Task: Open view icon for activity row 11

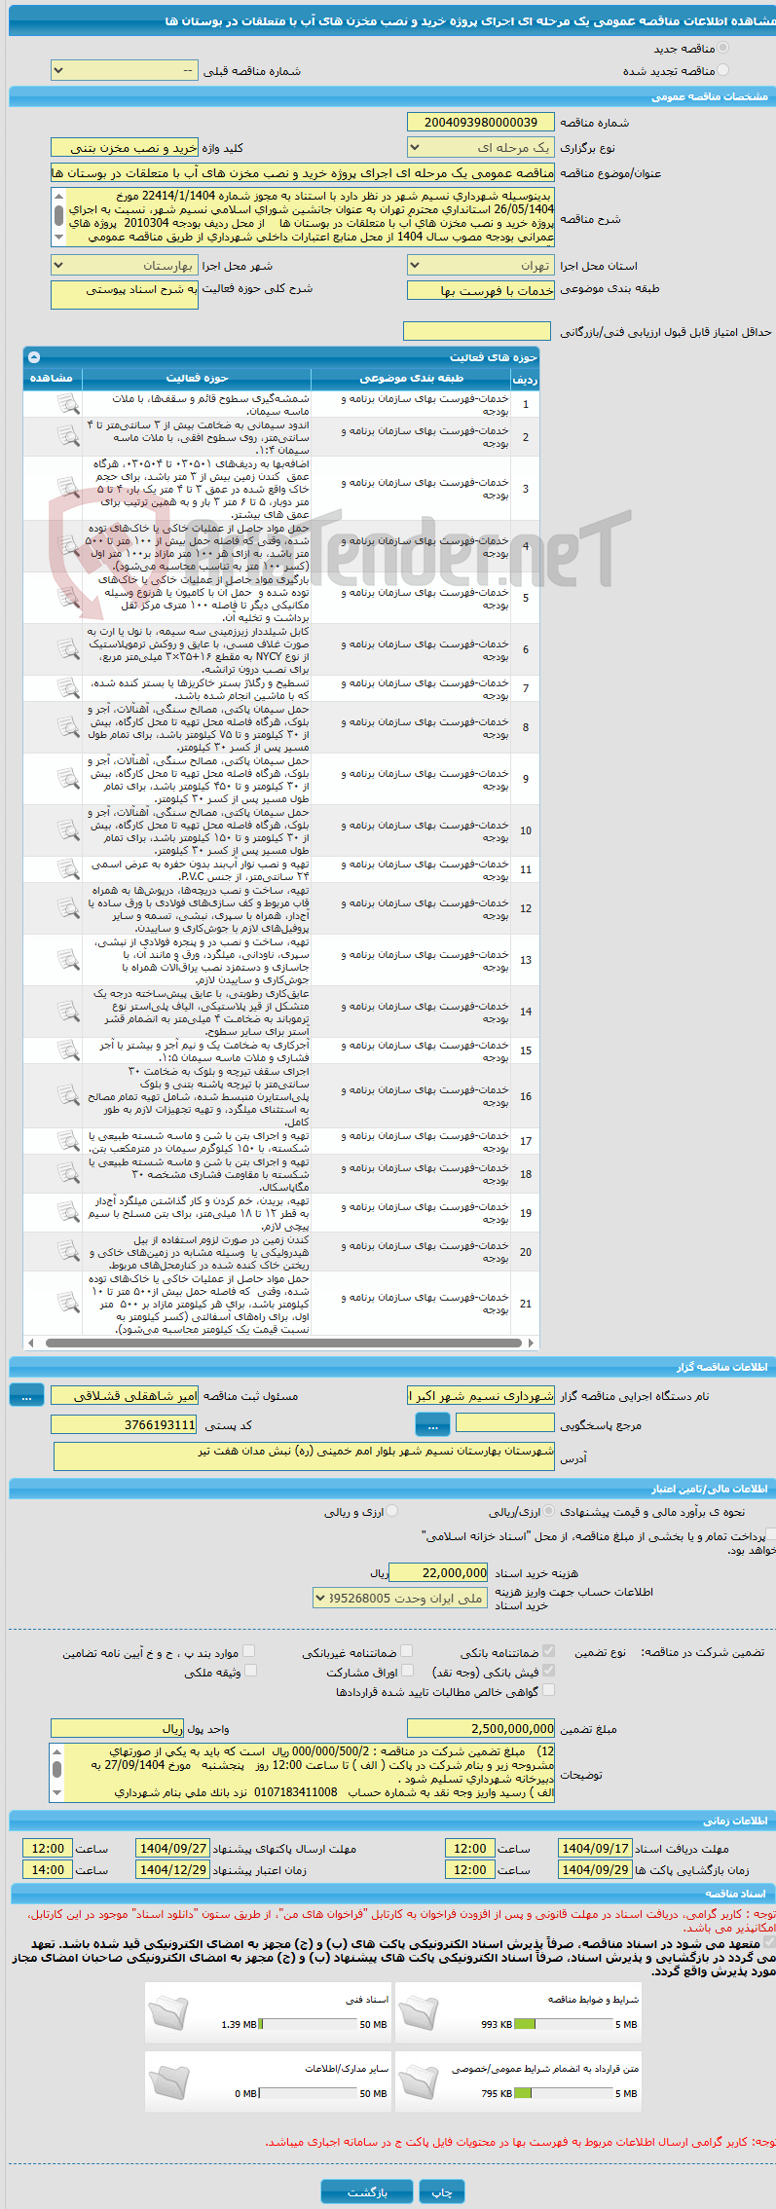Action: [x=67, y=869]
